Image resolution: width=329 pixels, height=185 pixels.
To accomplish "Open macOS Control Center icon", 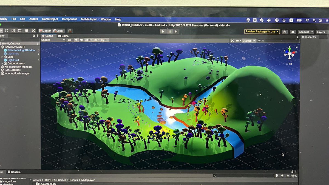I will [x=321, y=20].
